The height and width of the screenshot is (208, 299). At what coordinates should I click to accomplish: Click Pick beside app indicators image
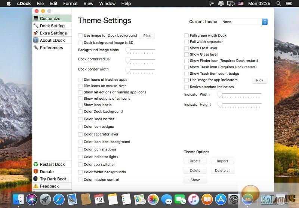coord(259,80)
